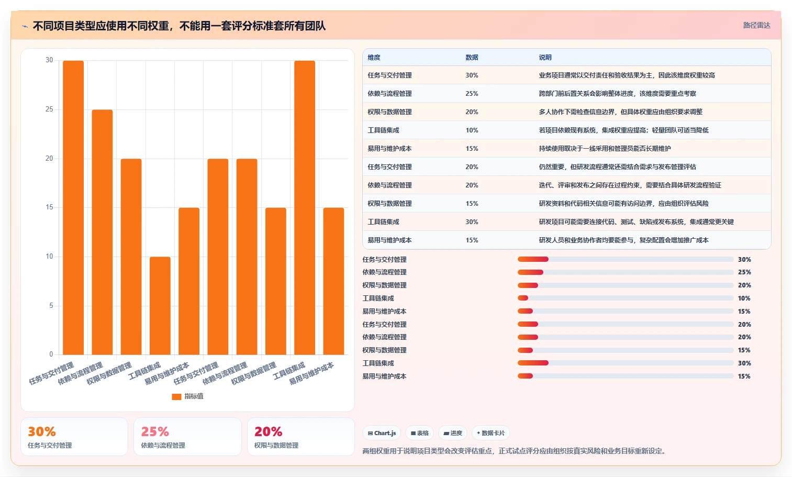Screen dimensions: 792x477
Task: Click the 工具链集成 progress bar showing 10%
Action: pyautogui.click(x=626, y=298)
